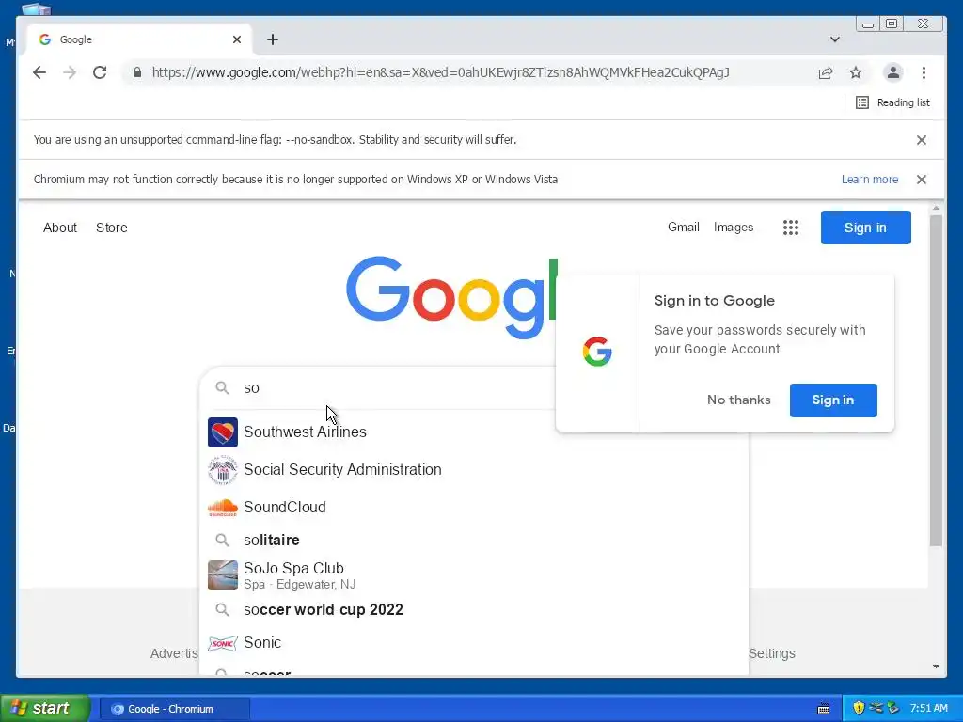Click Sign in inside the popup
The height and width of the screenshot is (722, 963).
point(833,400)
